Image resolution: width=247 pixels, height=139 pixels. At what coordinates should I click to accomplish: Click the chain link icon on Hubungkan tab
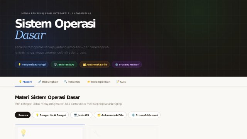(40, 81)
